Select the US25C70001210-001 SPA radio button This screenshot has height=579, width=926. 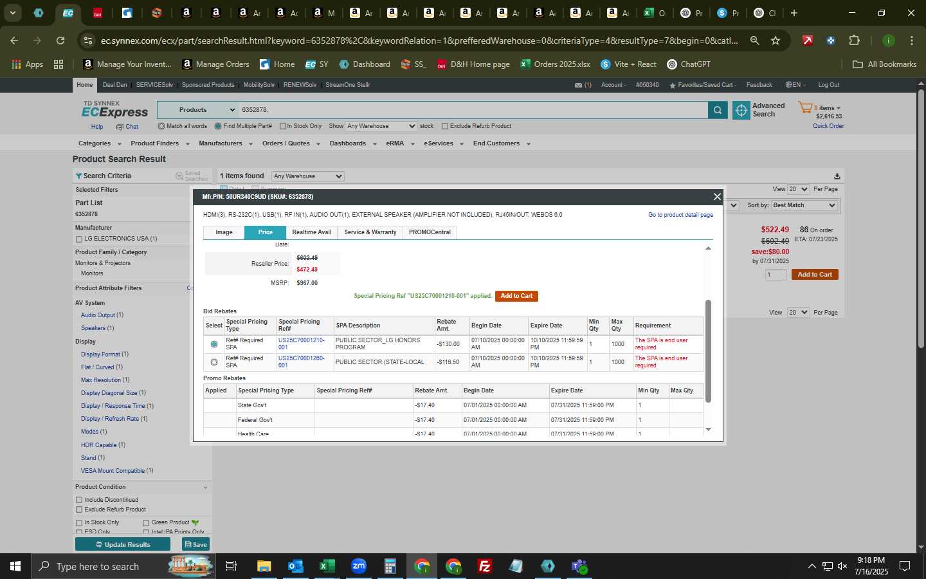[x=214, y=344]
